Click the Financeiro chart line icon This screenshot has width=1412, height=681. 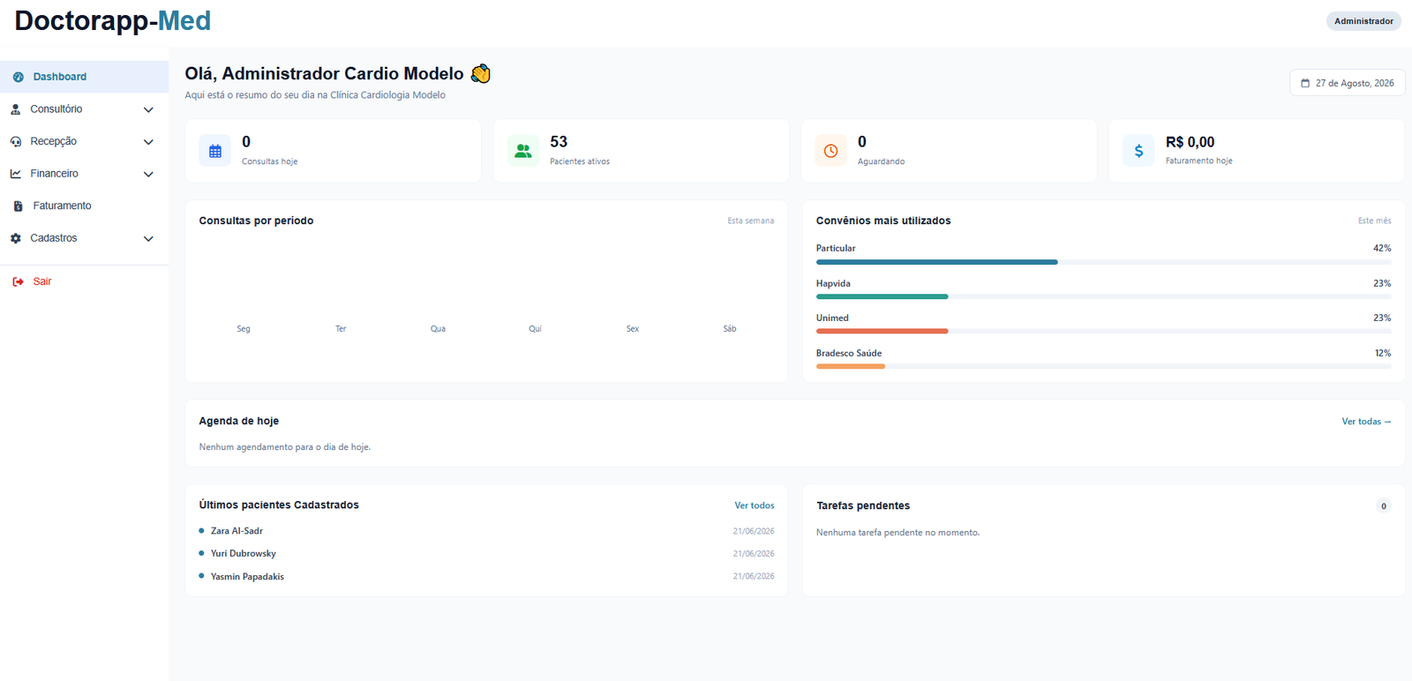pyautogui.click(x=16, y=174)
